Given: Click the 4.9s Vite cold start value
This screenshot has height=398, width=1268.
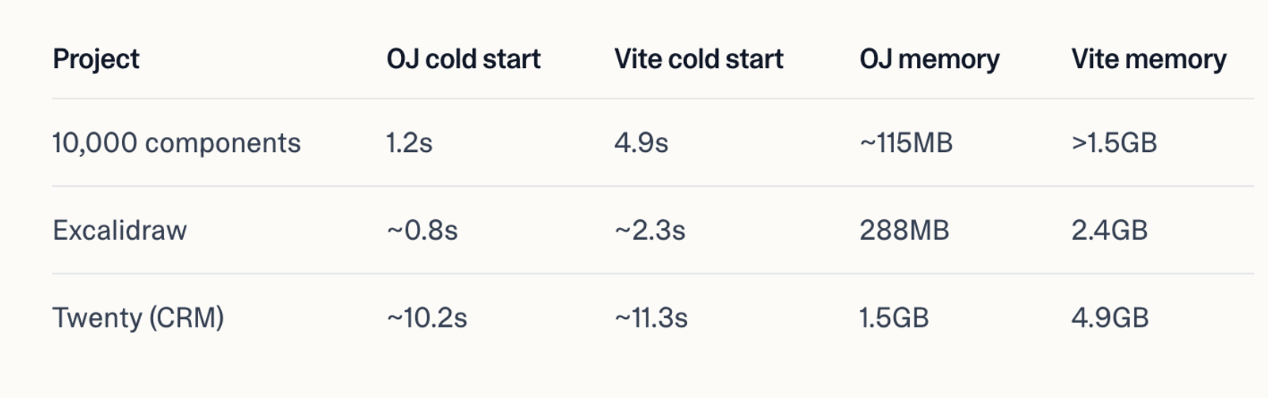Looking at the screenshot, I should [x=641, y=143].
